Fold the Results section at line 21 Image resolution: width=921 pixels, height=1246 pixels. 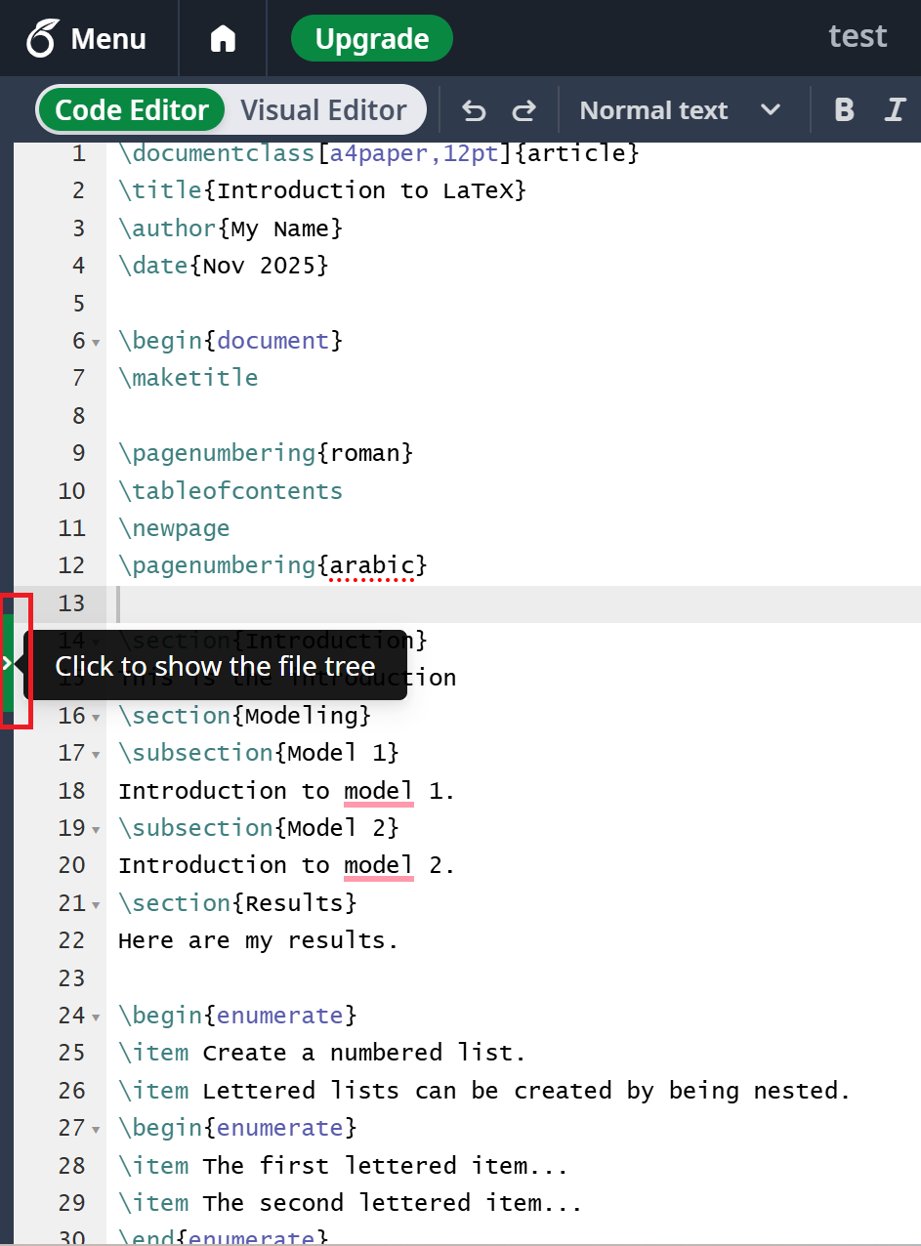pos(96,905)
